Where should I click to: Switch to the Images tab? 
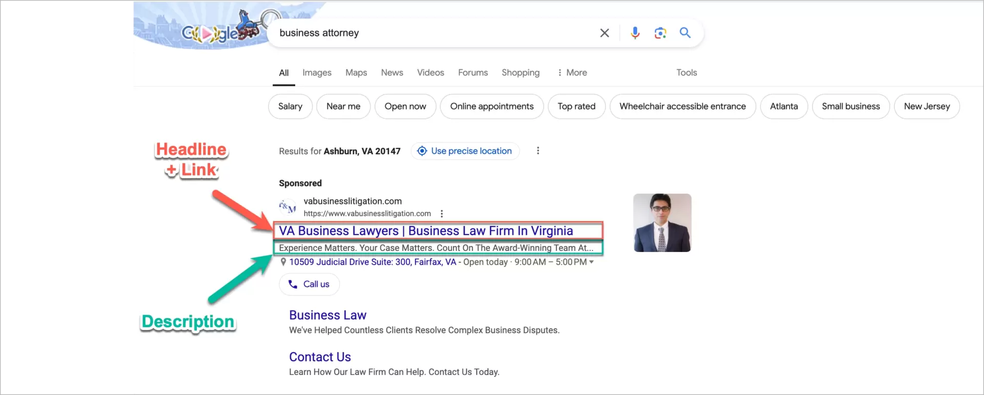[317, 73]
